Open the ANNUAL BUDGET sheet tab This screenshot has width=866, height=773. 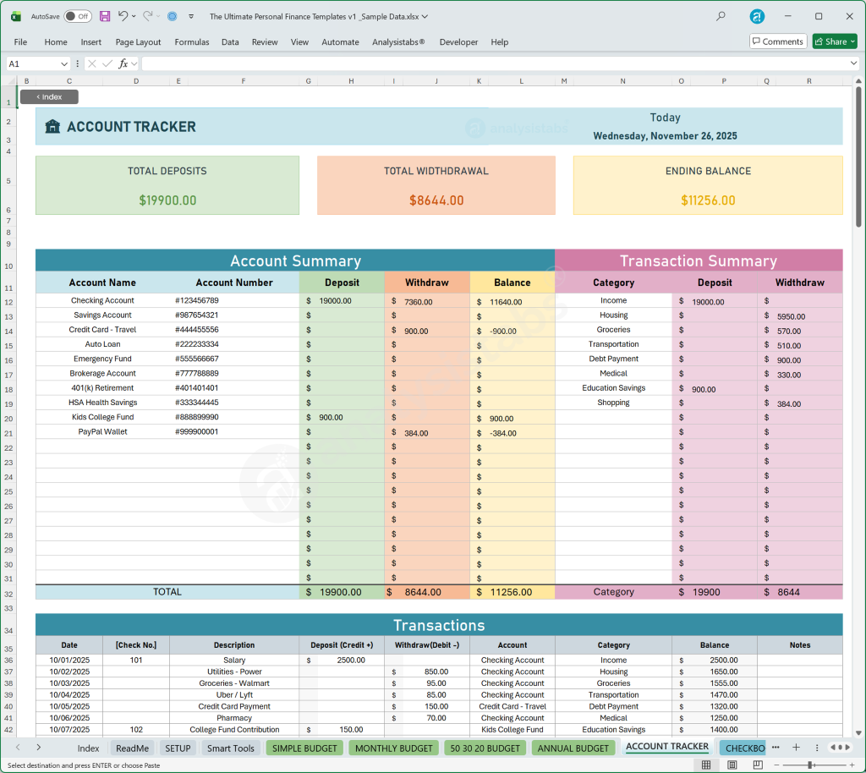pos(573,748)
